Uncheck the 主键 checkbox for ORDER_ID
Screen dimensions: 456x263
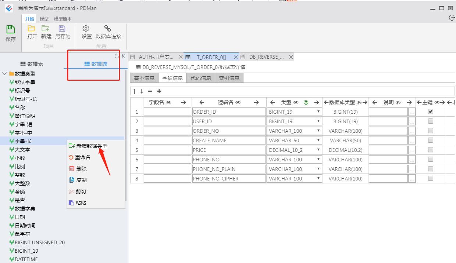pyautogui.click(x=431, y=112)
